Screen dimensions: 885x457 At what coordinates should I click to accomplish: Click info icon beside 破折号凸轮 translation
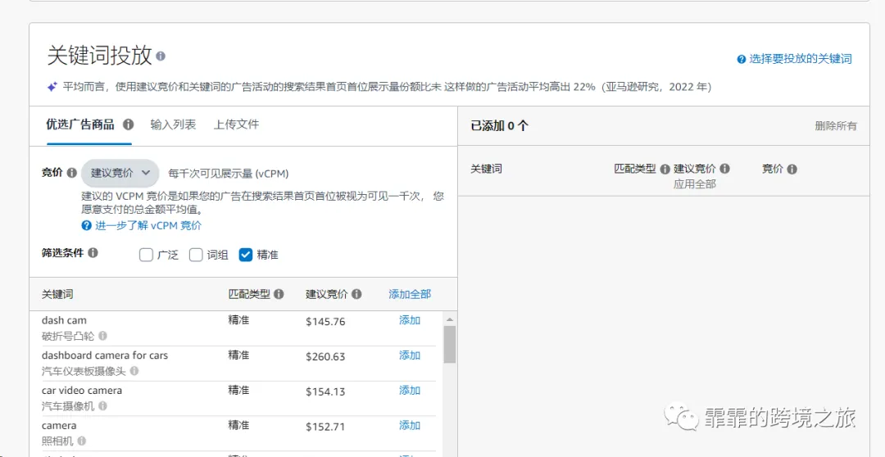pyautogui.click(x=102, y=336)
